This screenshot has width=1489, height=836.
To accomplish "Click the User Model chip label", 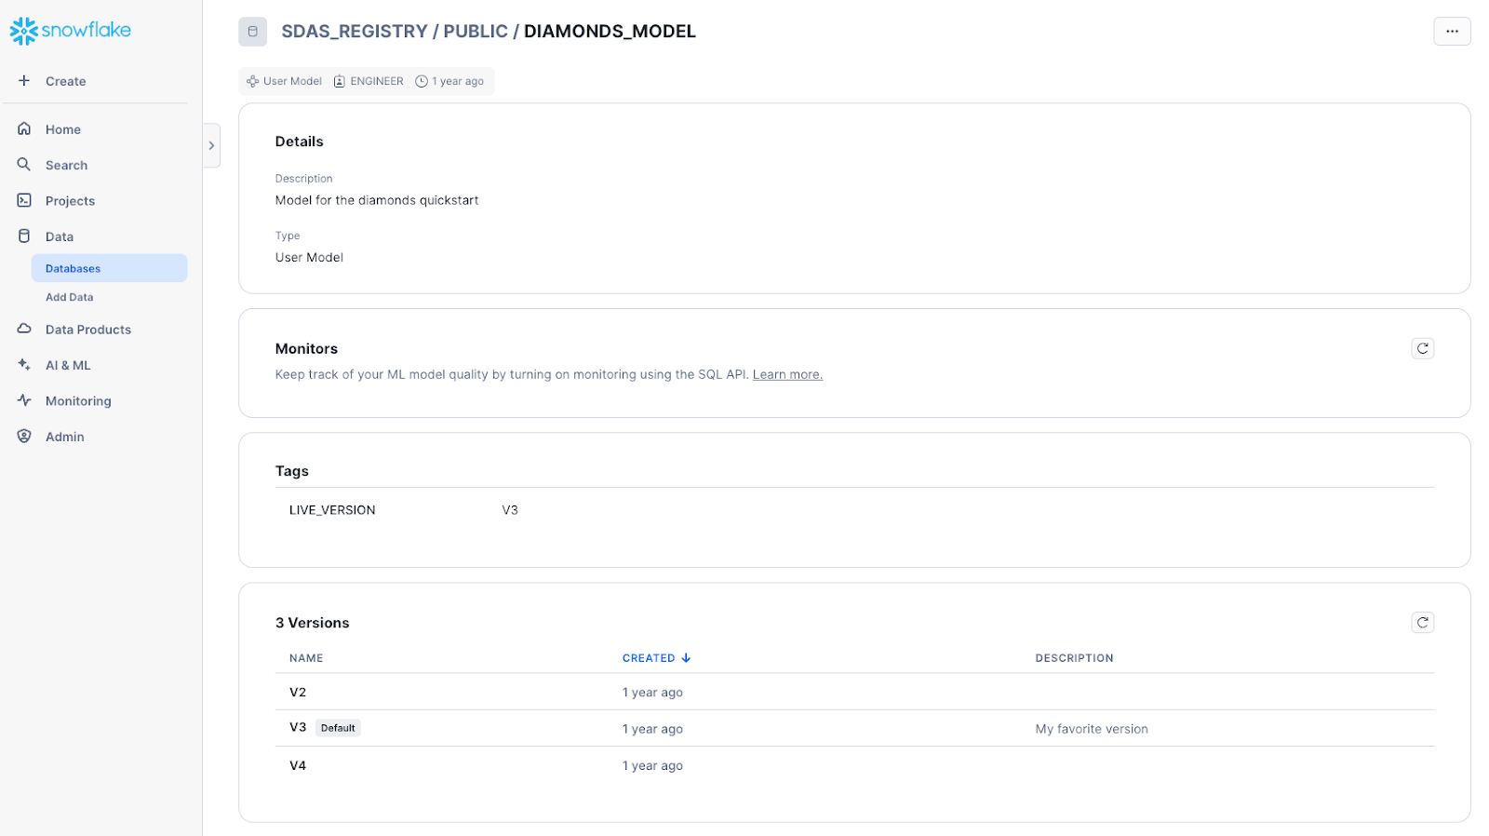I will click(292, 81).
